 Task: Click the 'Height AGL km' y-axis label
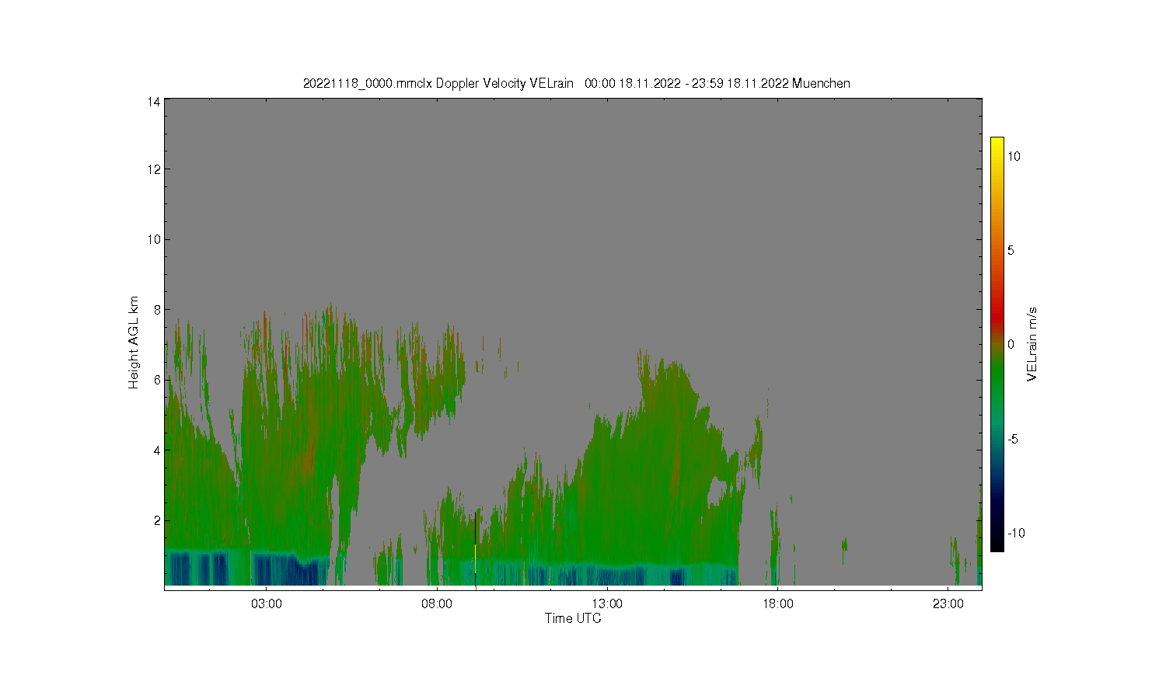click(134, 343)
